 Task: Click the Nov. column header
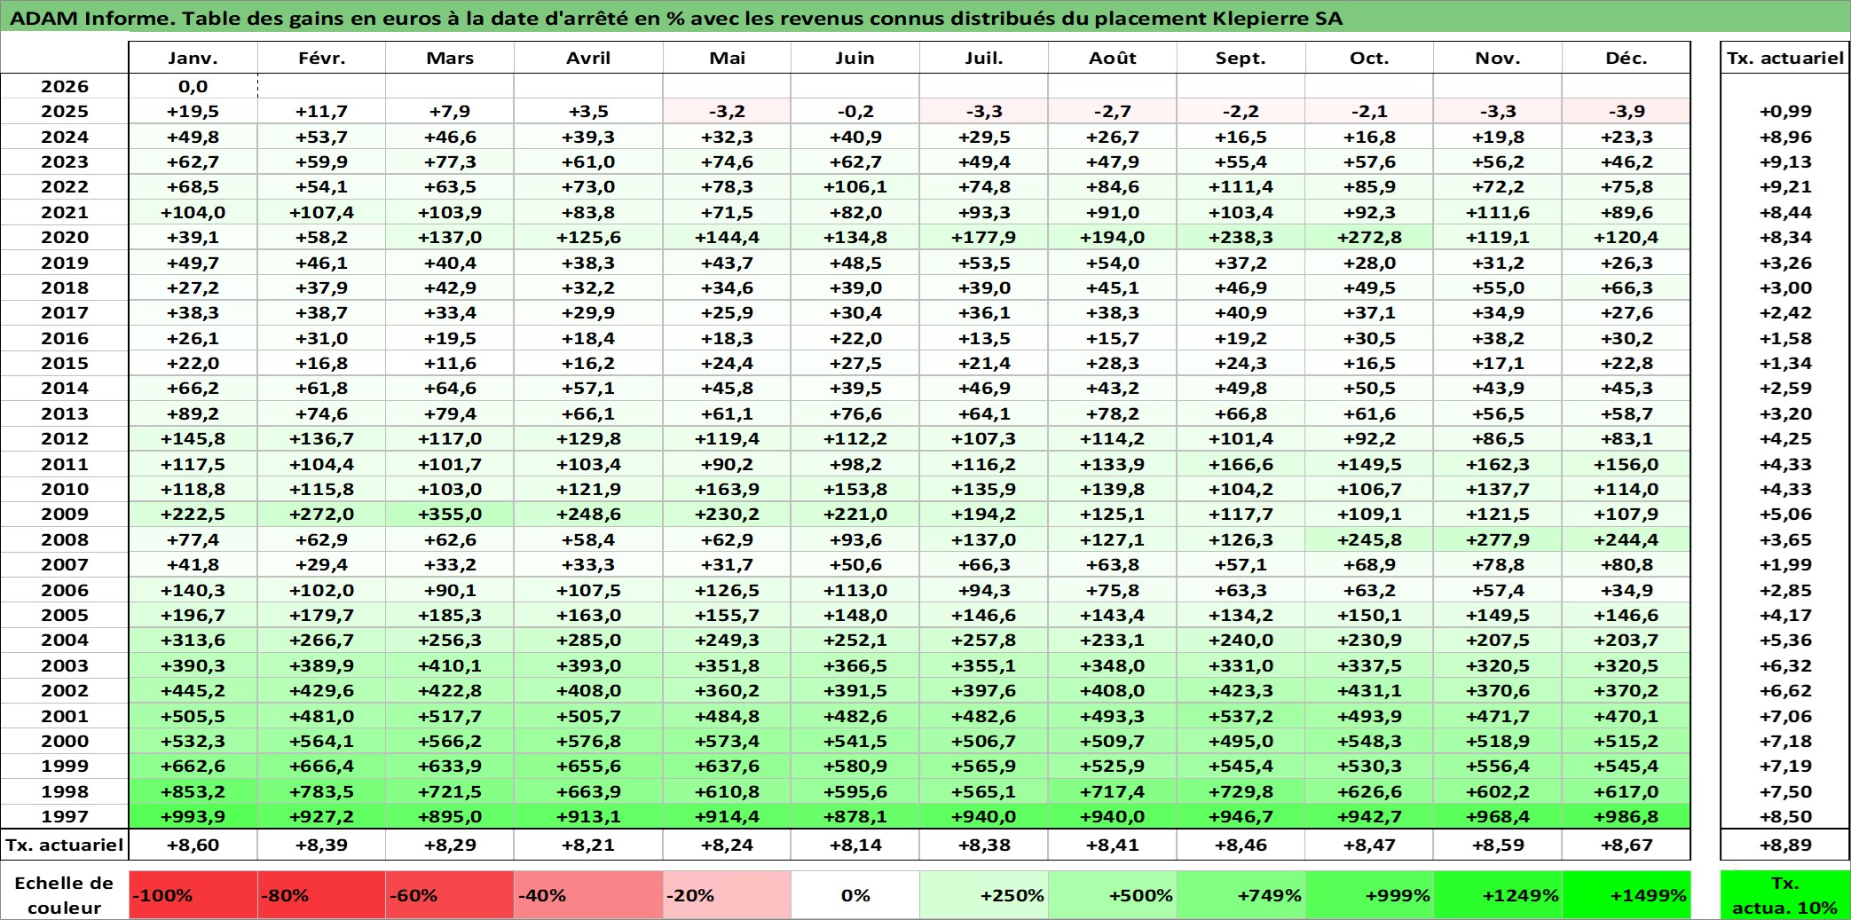click(x=1498, y=58)
